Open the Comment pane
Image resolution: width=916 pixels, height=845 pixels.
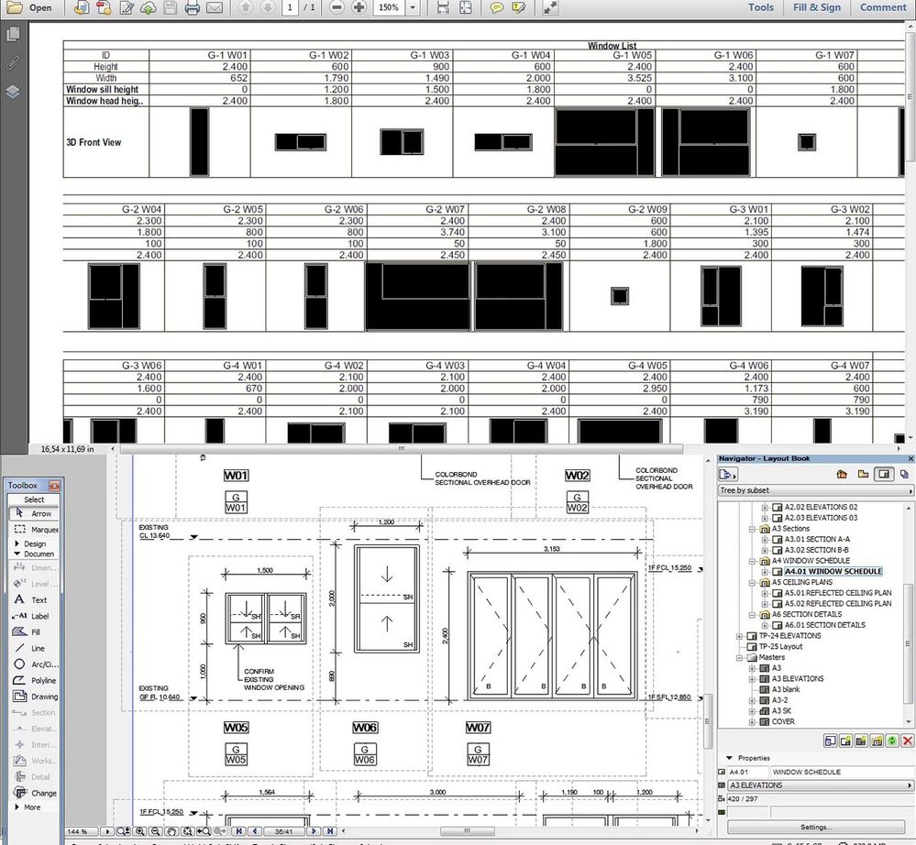(882, 7)
